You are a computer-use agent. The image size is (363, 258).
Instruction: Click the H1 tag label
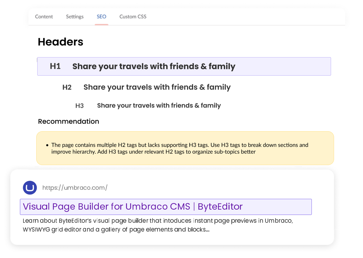[55, 66]
